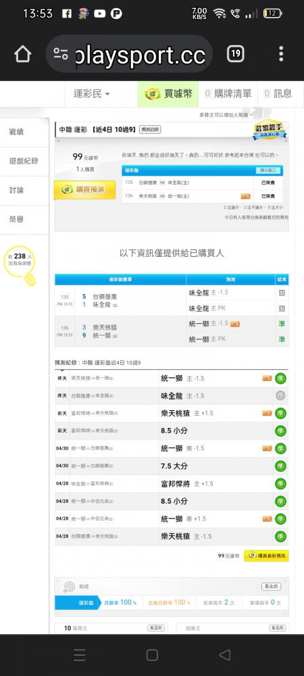Open Facebook notification in status bar

click(67, 14)
